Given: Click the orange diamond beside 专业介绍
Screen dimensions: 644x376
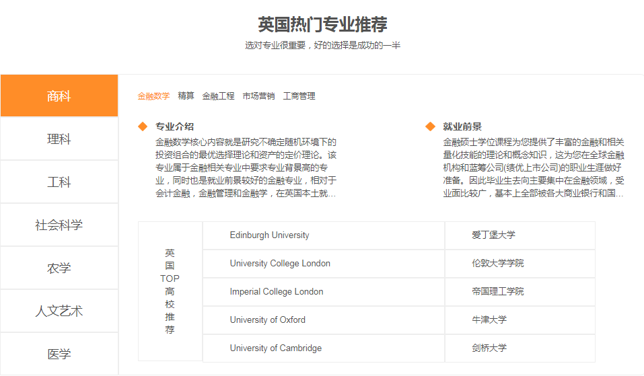Looking at the screenshot, I should tap(143, 126).
